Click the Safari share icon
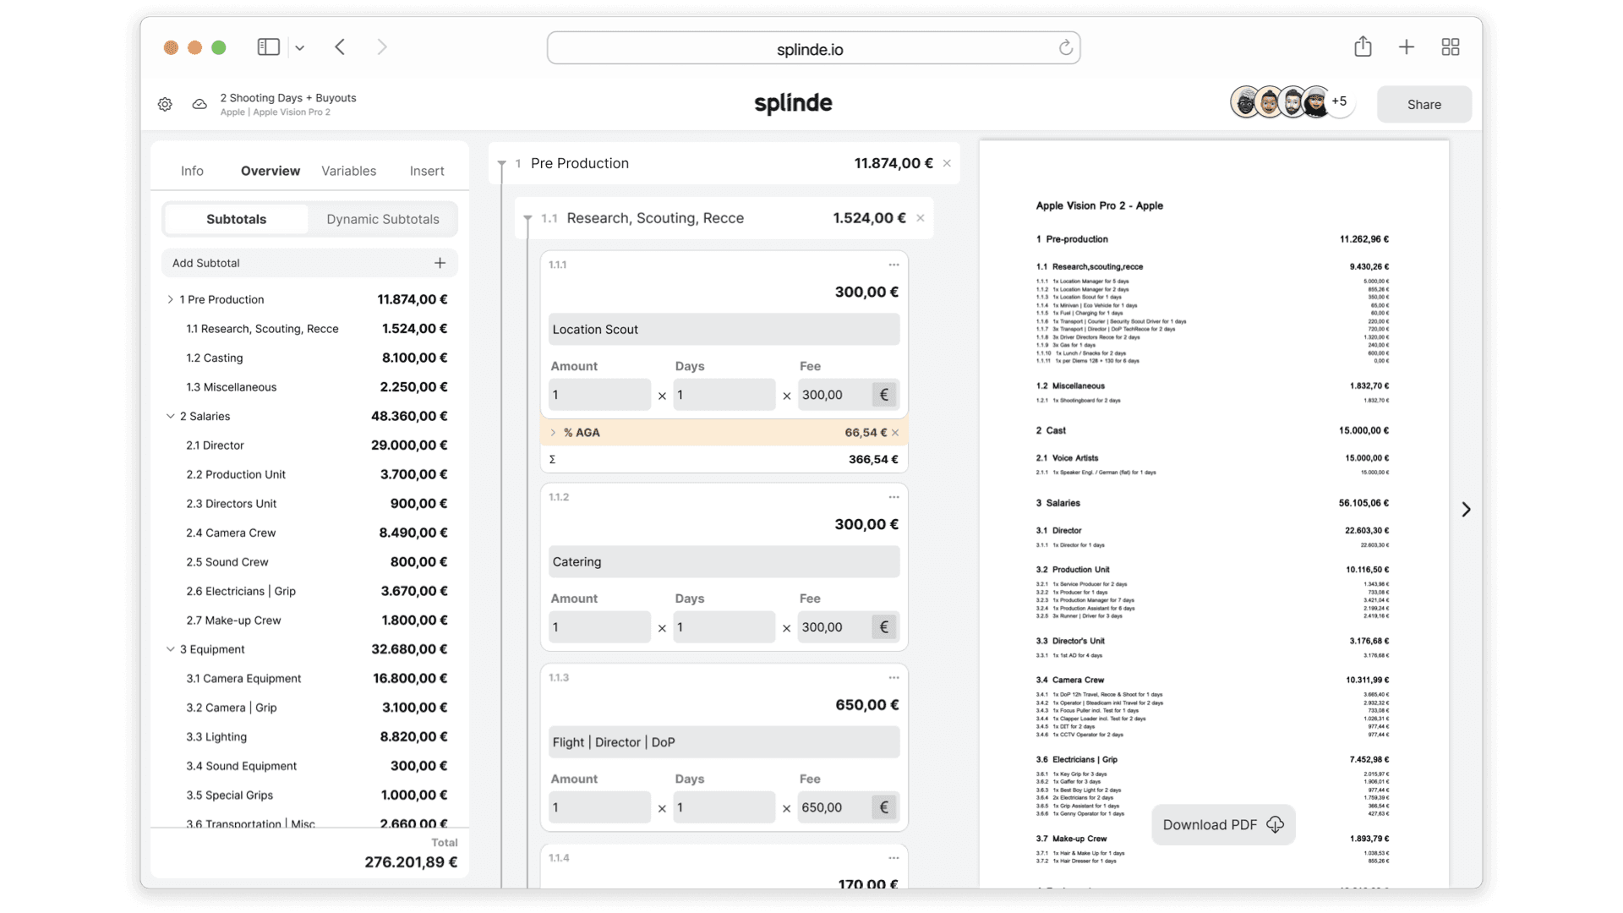This screenshot has height=913, width=1623. click(1363, 47)
